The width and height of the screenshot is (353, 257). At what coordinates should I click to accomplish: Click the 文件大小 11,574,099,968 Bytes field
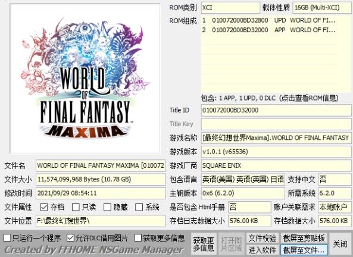pyautogui.click(x=101, y=179)
